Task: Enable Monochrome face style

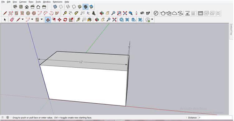Action: [91, 7]
